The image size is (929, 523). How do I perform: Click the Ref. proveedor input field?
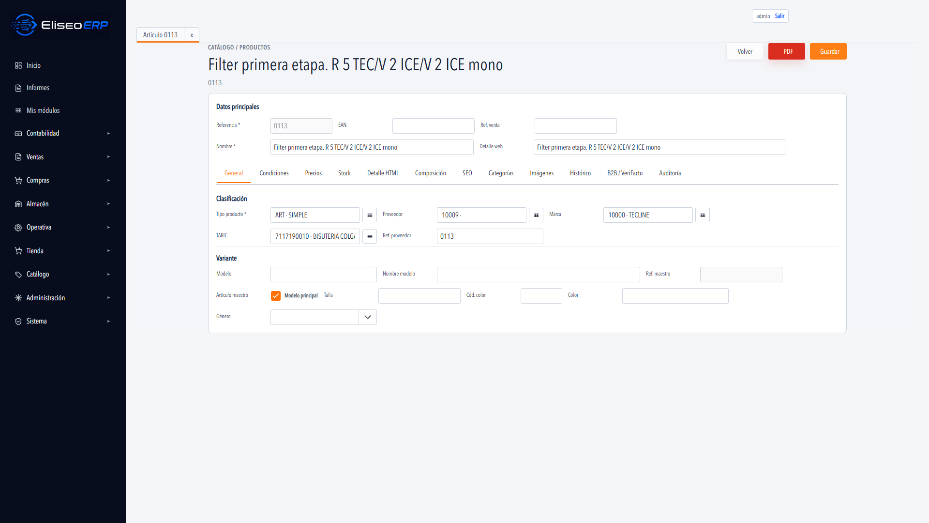click(490, 236)
